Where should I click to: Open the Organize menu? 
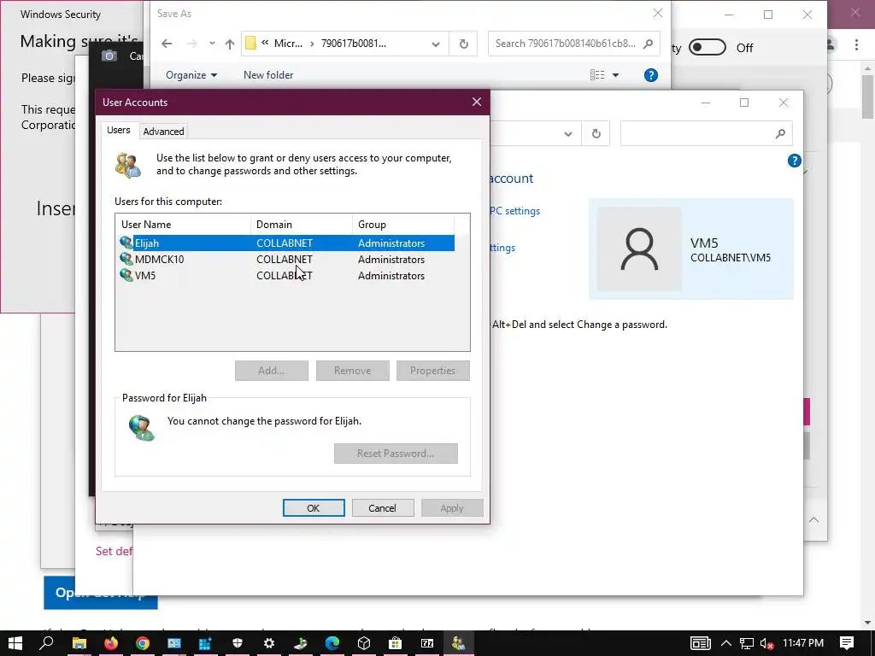(x=191, y=75)
